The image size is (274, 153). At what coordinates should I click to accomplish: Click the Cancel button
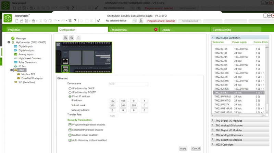click(196, 148)
